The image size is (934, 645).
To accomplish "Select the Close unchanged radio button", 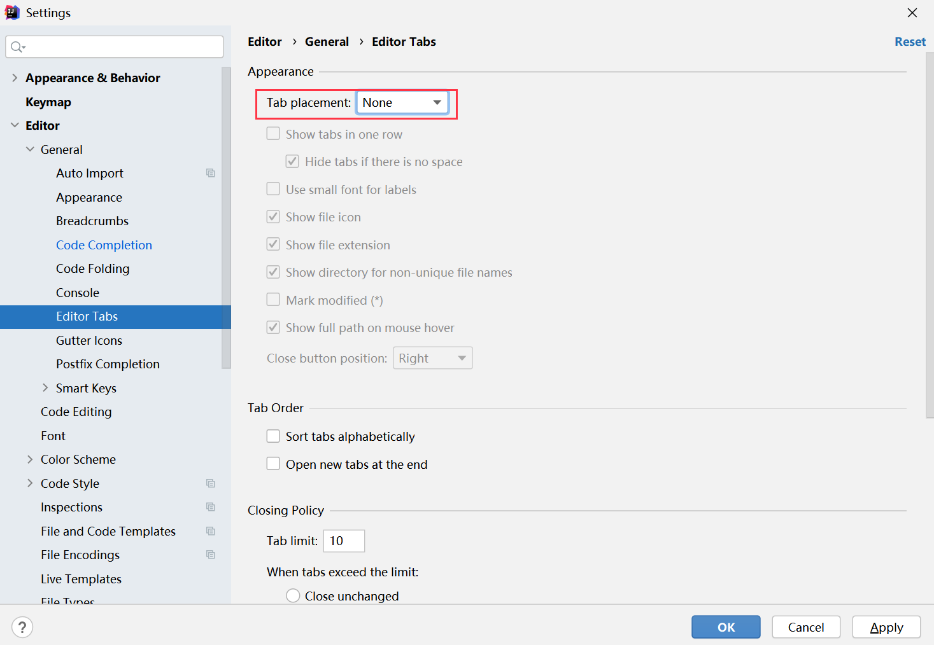I will pyautogui.click(x=293, y=595).
